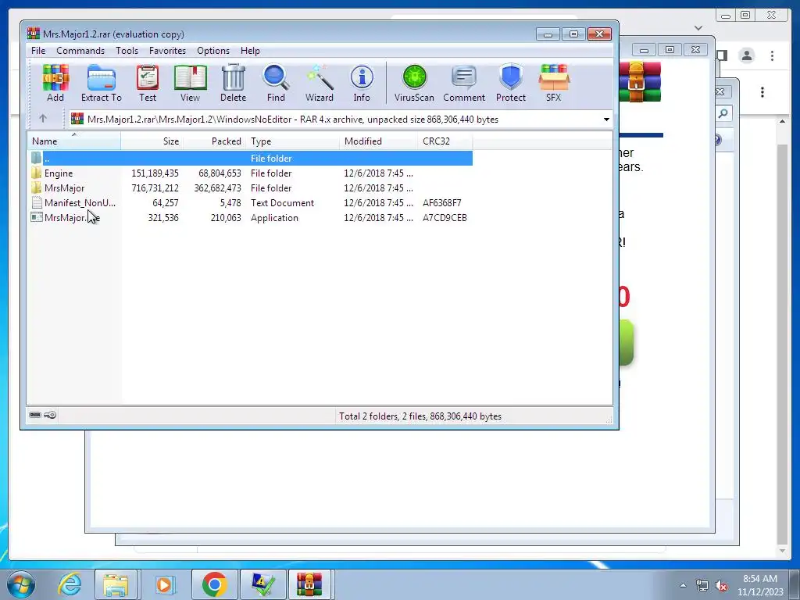Sort by the Size column header

tap(152, 141)
